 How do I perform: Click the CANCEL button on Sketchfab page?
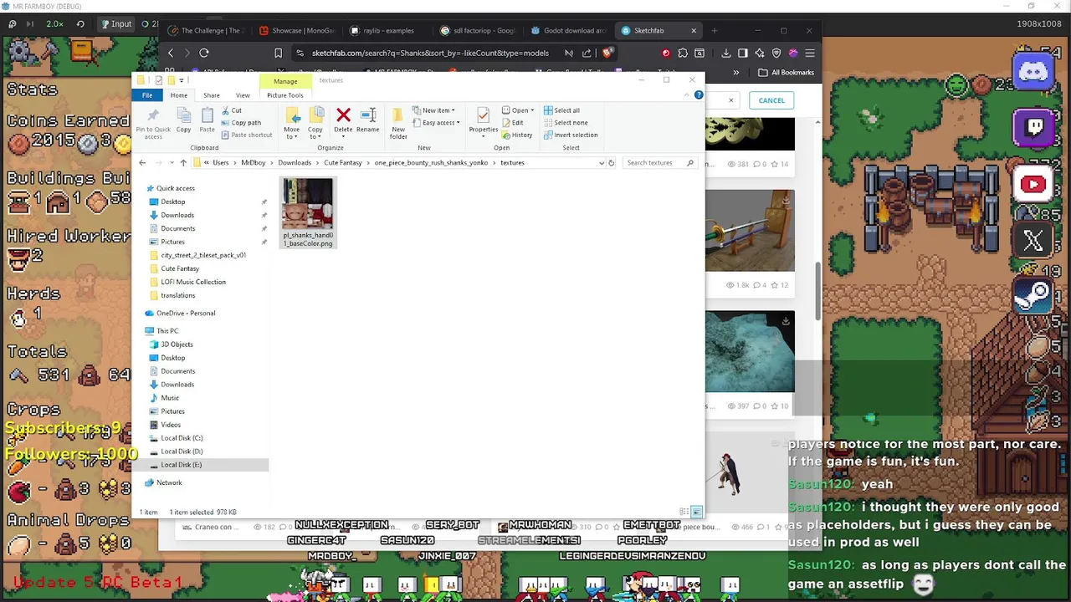tap(771, 100)
